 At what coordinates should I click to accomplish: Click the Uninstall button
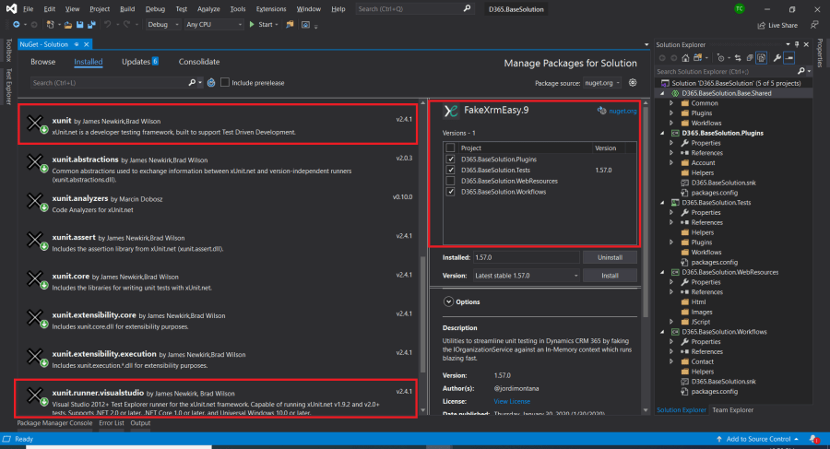pos(610,257)
